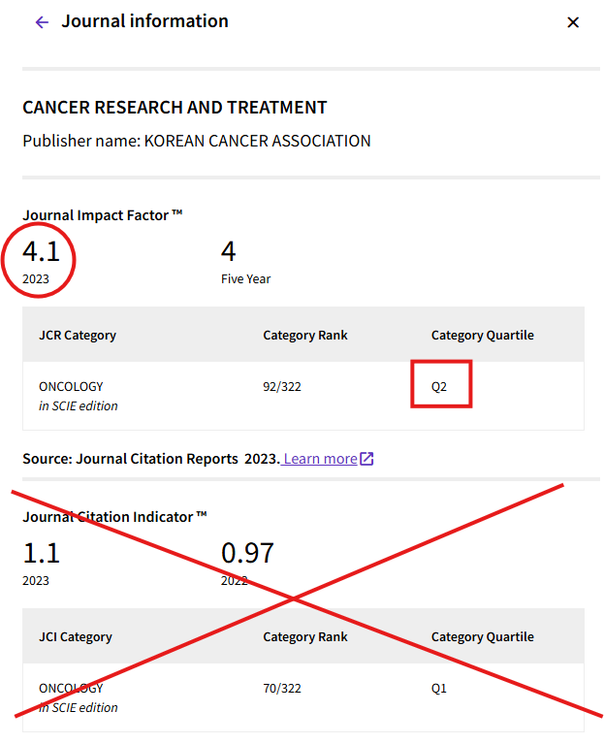Select the 92/322 category rank value
This screenshot has width=604, height=744.
(x=282, y=387)
